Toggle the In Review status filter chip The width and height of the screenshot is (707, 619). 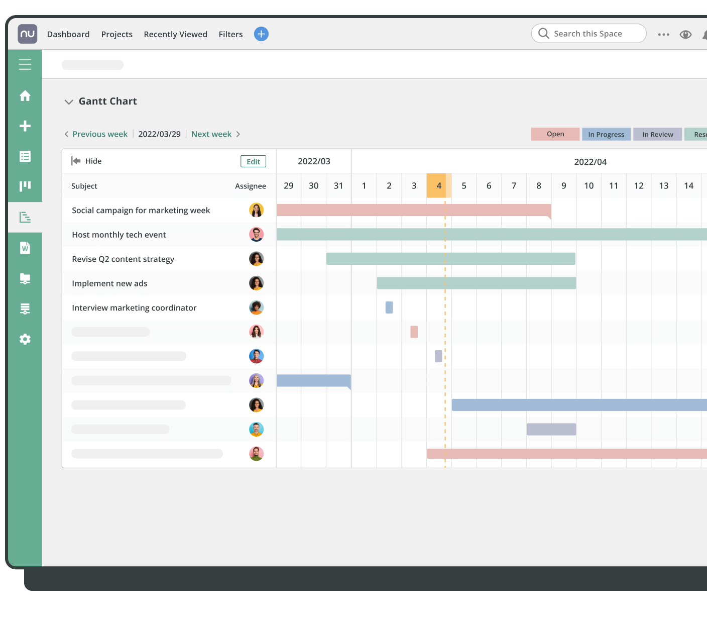point(657,134)
